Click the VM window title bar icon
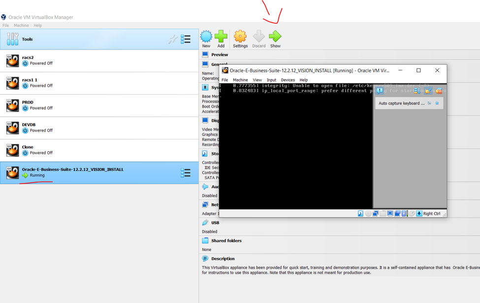480x303 pixels. coord(225,71)
